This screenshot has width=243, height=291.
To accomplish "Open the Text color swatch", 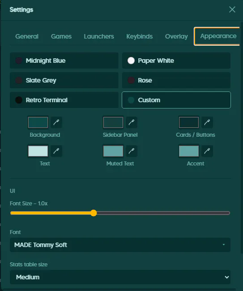I will click(x=38, y=151).
